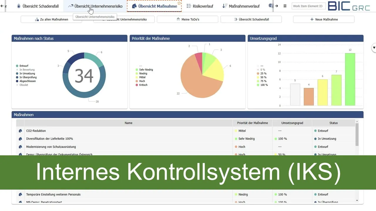This screenshot has width=376, height=211.
Task: Toggle the favorite star on Übersicht Maßnahme
Action: pyautogui.click(x=179, y=3)
